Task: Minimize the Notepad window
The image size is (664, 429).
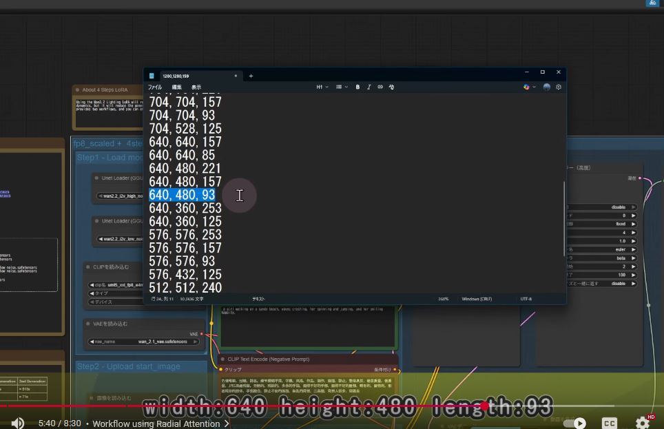Action: (527, 72)
